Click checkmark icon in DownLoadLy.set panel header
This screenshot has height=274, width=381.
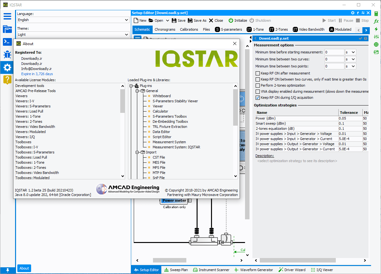click(360, 38)
